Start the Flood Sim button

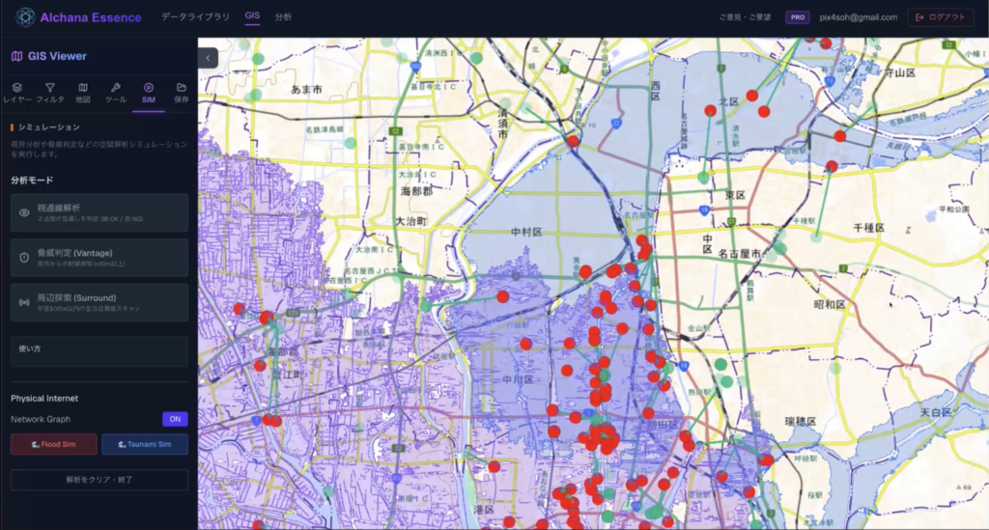[x=54, y=444]
